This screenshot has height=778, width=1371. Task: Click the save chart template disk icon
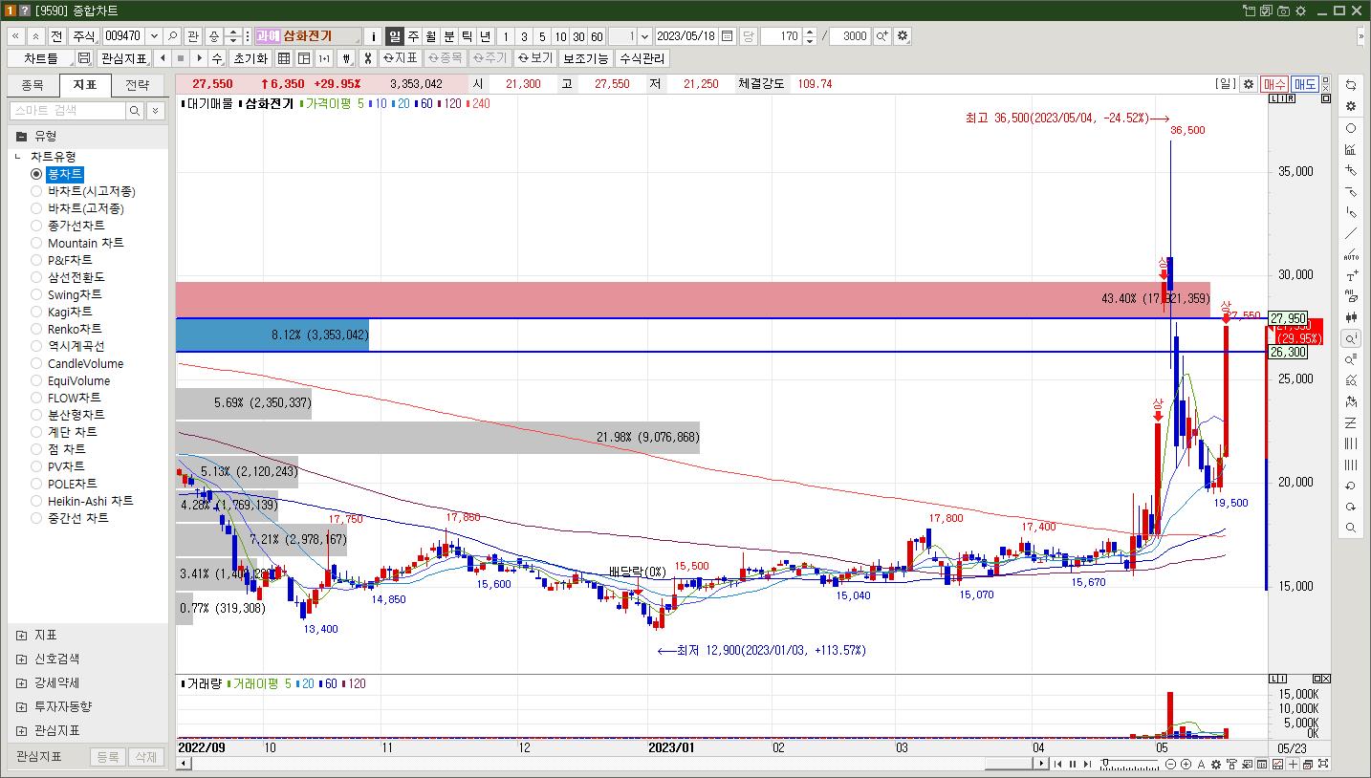click(84, 58)
